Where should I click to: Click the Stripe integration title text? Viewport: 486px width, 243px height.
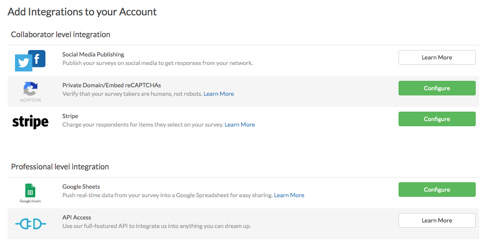pos(70,116)
